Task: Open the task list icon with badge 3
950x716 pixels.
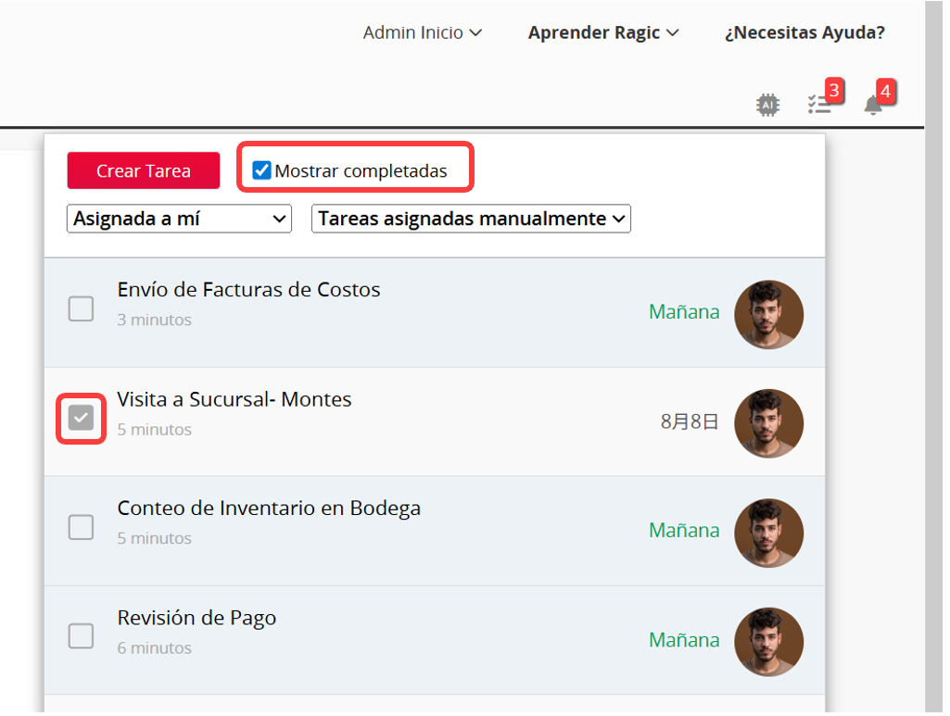Action: click(x=820, y=104)
